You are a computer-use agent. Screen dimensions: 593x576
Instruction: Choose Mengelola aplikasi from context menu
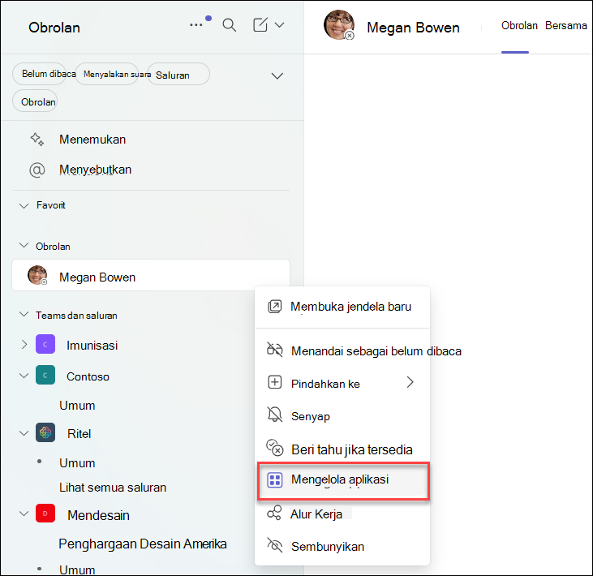(343, 481)
